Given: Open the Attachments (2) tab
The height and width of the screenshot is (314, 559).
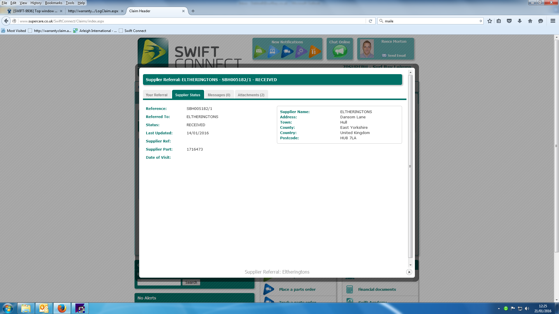Looking at the screenshot, I should [251, 95].
